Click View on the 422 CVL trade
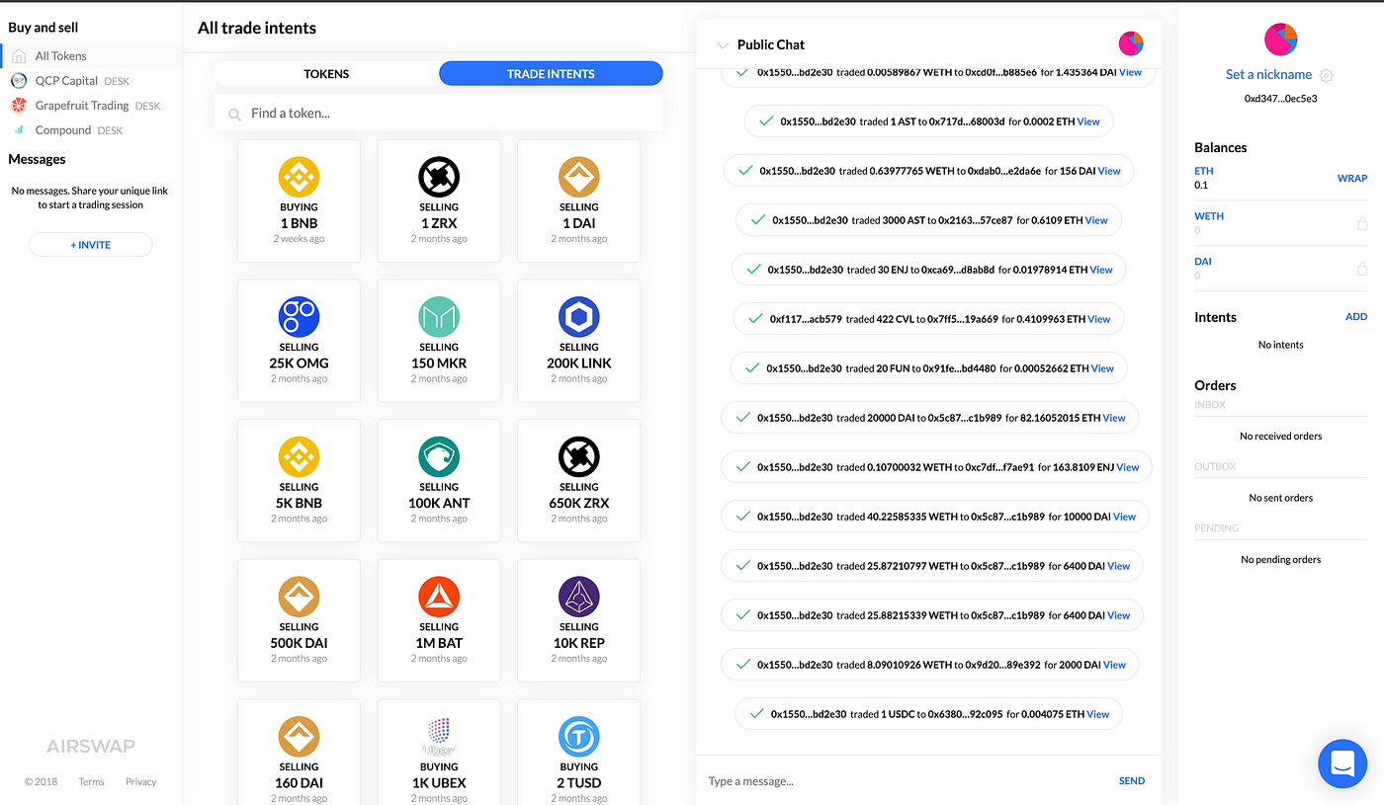1384x805 pixels. 1099,319
